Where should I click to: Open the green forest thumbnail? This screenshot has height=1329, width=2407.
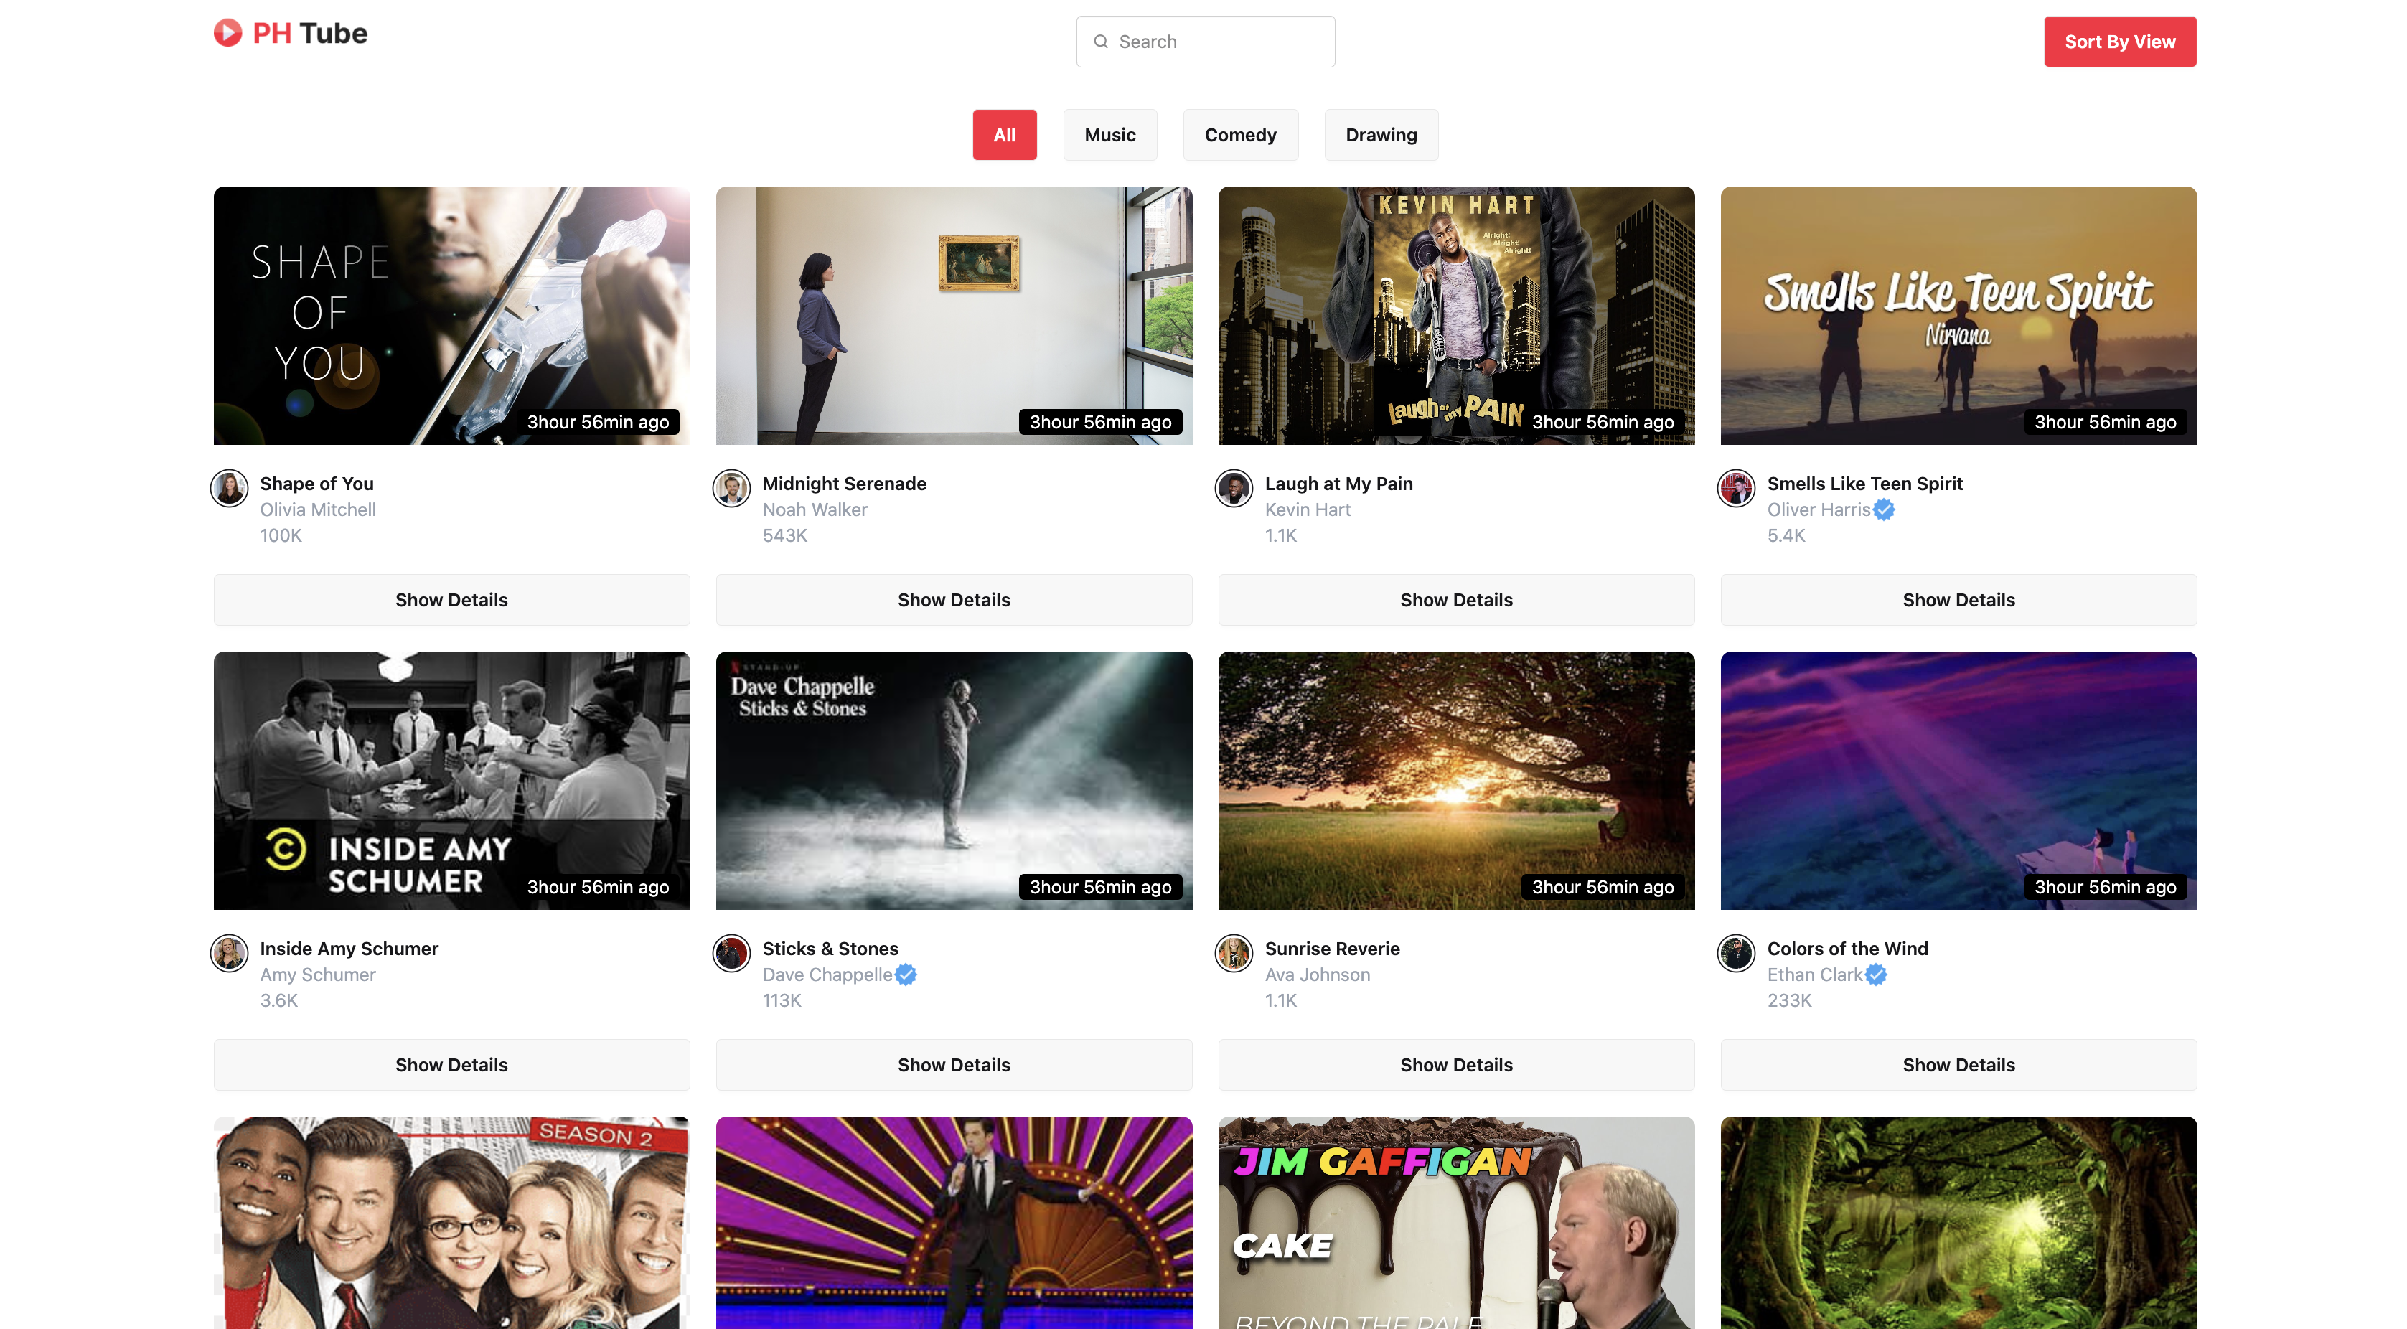click(1958, 1223)
